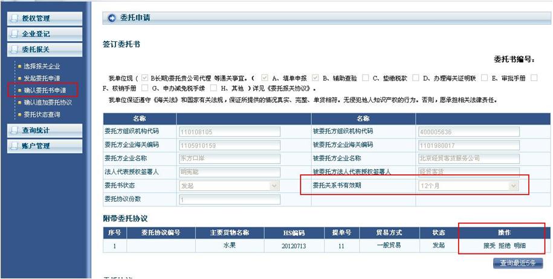Click the 企业登记 sidebar icon

click(x=15, y=34)
